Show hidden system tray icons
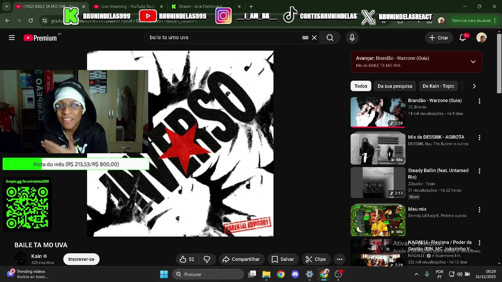Image resolution: width=502 pixels, height=282 pixels. tap(417, 274)
